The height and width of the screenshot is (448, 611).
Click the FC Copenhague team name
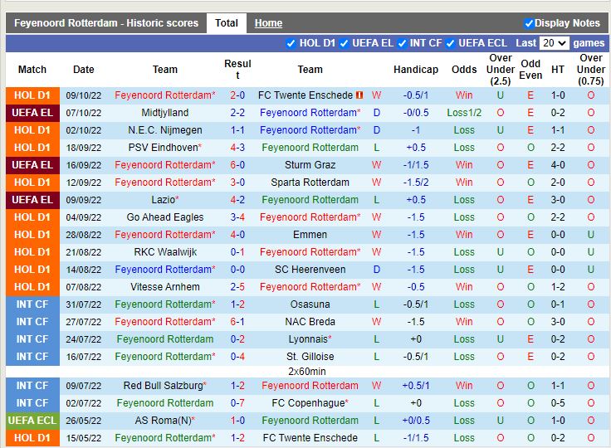pos(310,403)
